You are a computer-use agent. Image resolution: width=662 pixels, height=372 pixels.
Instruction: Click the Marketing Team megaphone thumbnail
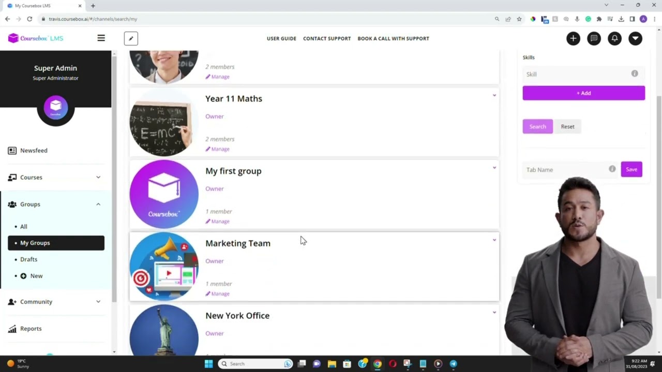(164, 267)
